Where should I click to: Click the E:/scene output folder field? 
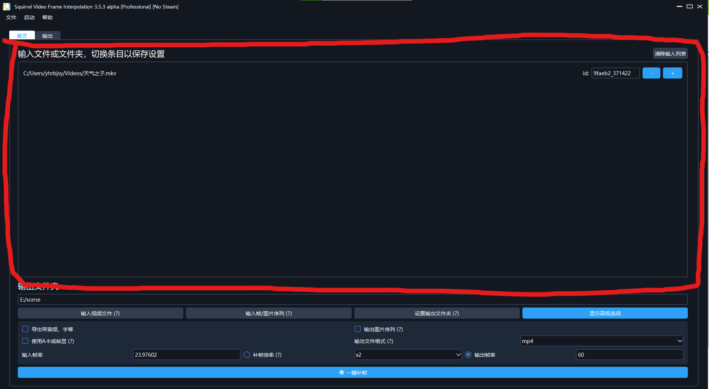[352, 299]
